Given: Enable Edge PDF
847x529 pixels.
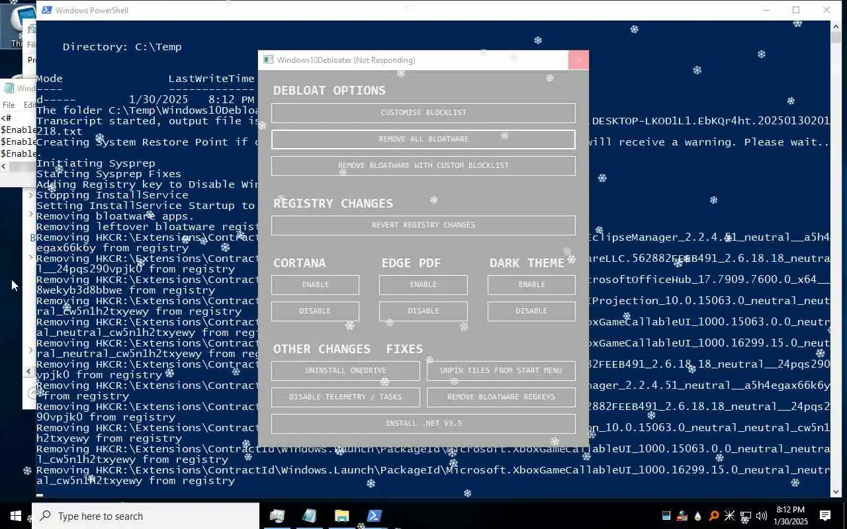Looking at the screenshot, I should click(x=423, y=285).
